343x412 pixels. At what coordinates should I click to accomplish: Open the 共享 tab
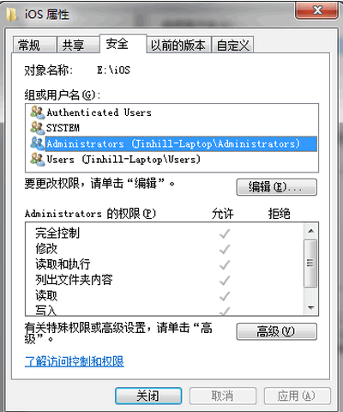pos(78,45)
